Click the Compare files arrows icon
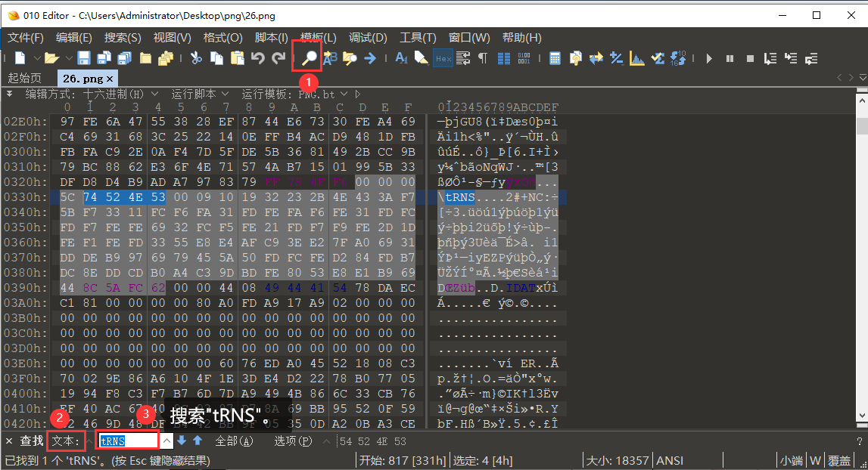 pos(596,58)
